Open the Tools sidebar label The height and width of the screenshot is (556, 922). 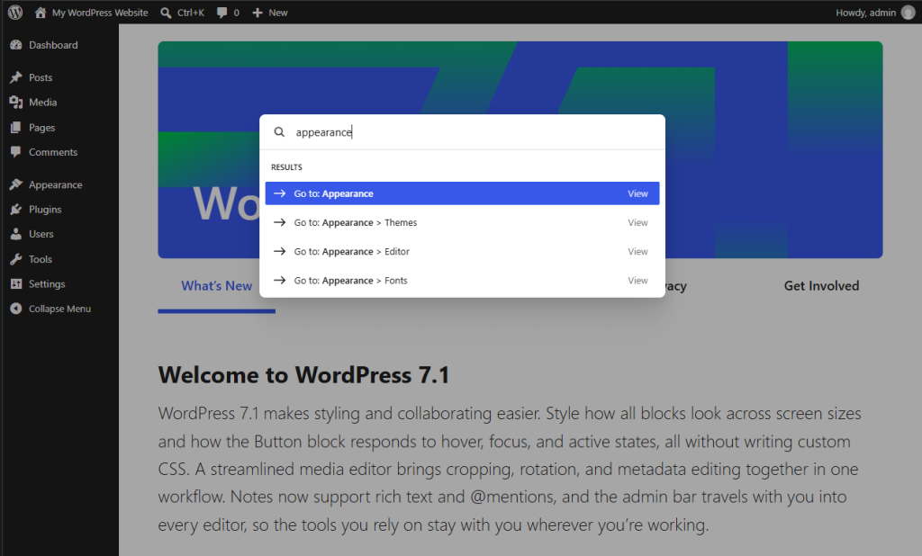click(x=41, y=259)
